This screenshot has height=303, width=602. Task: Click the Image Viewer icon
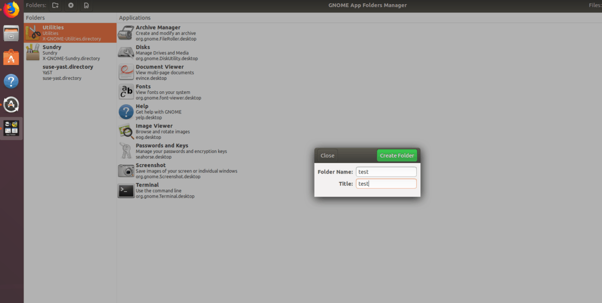tap(125, 131)
